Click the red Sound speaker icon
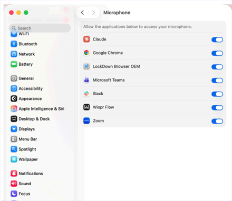This screenshot has height=201, width=232. coord(14,184)
